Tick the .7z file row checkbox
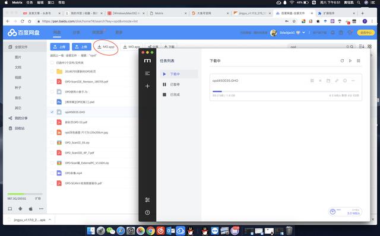This screenshot has height=236, width=380. pyautogui.click(x=52, y=92)
